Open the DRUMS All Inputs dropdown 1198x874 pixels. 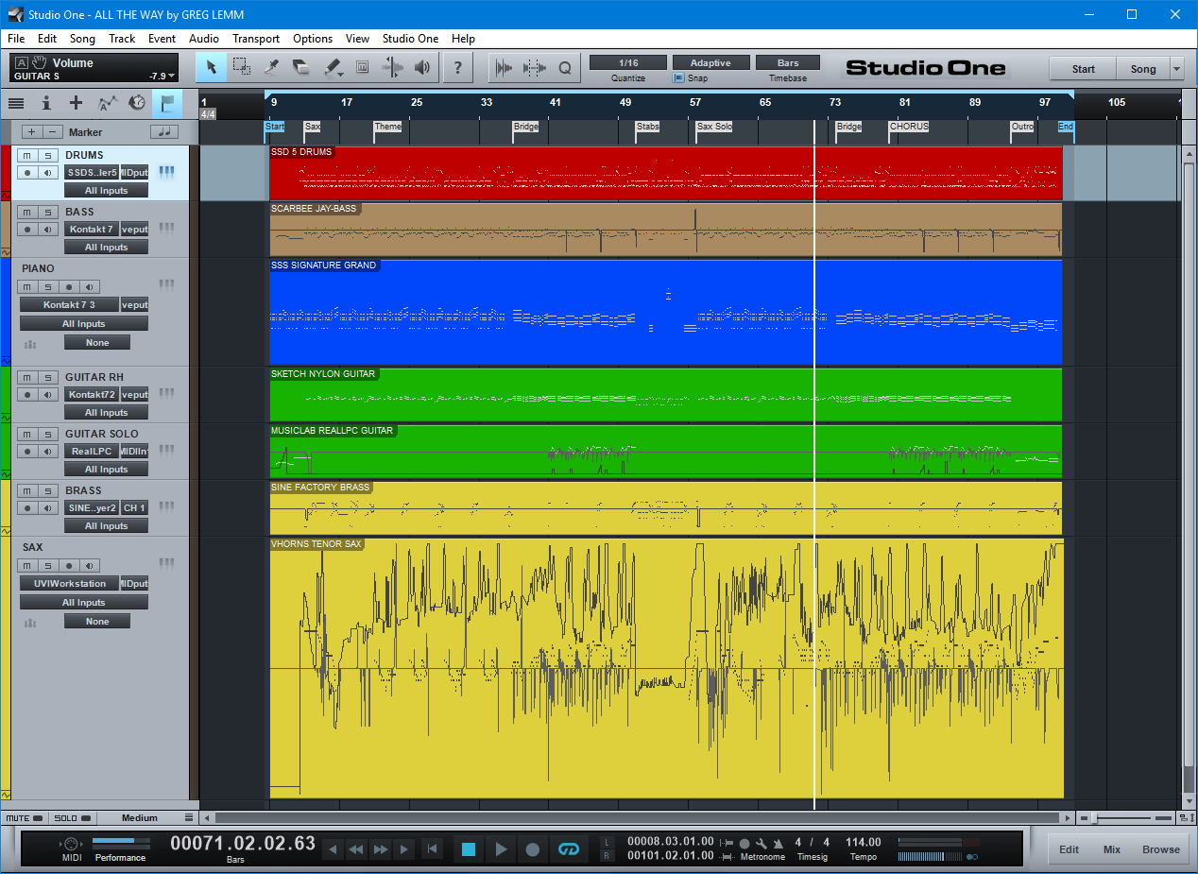coord(107,191)
